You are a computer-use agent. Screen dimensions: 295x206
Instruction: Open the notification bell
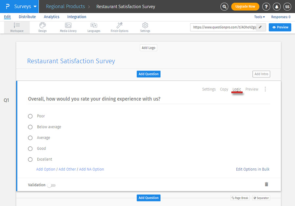coord(276,7)
